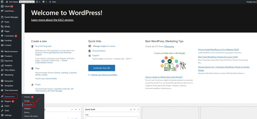Click into the Quick Draft Title field
The width and height of the screenshot is (257, 119).
pyautogui.click(x=111, y=118)
